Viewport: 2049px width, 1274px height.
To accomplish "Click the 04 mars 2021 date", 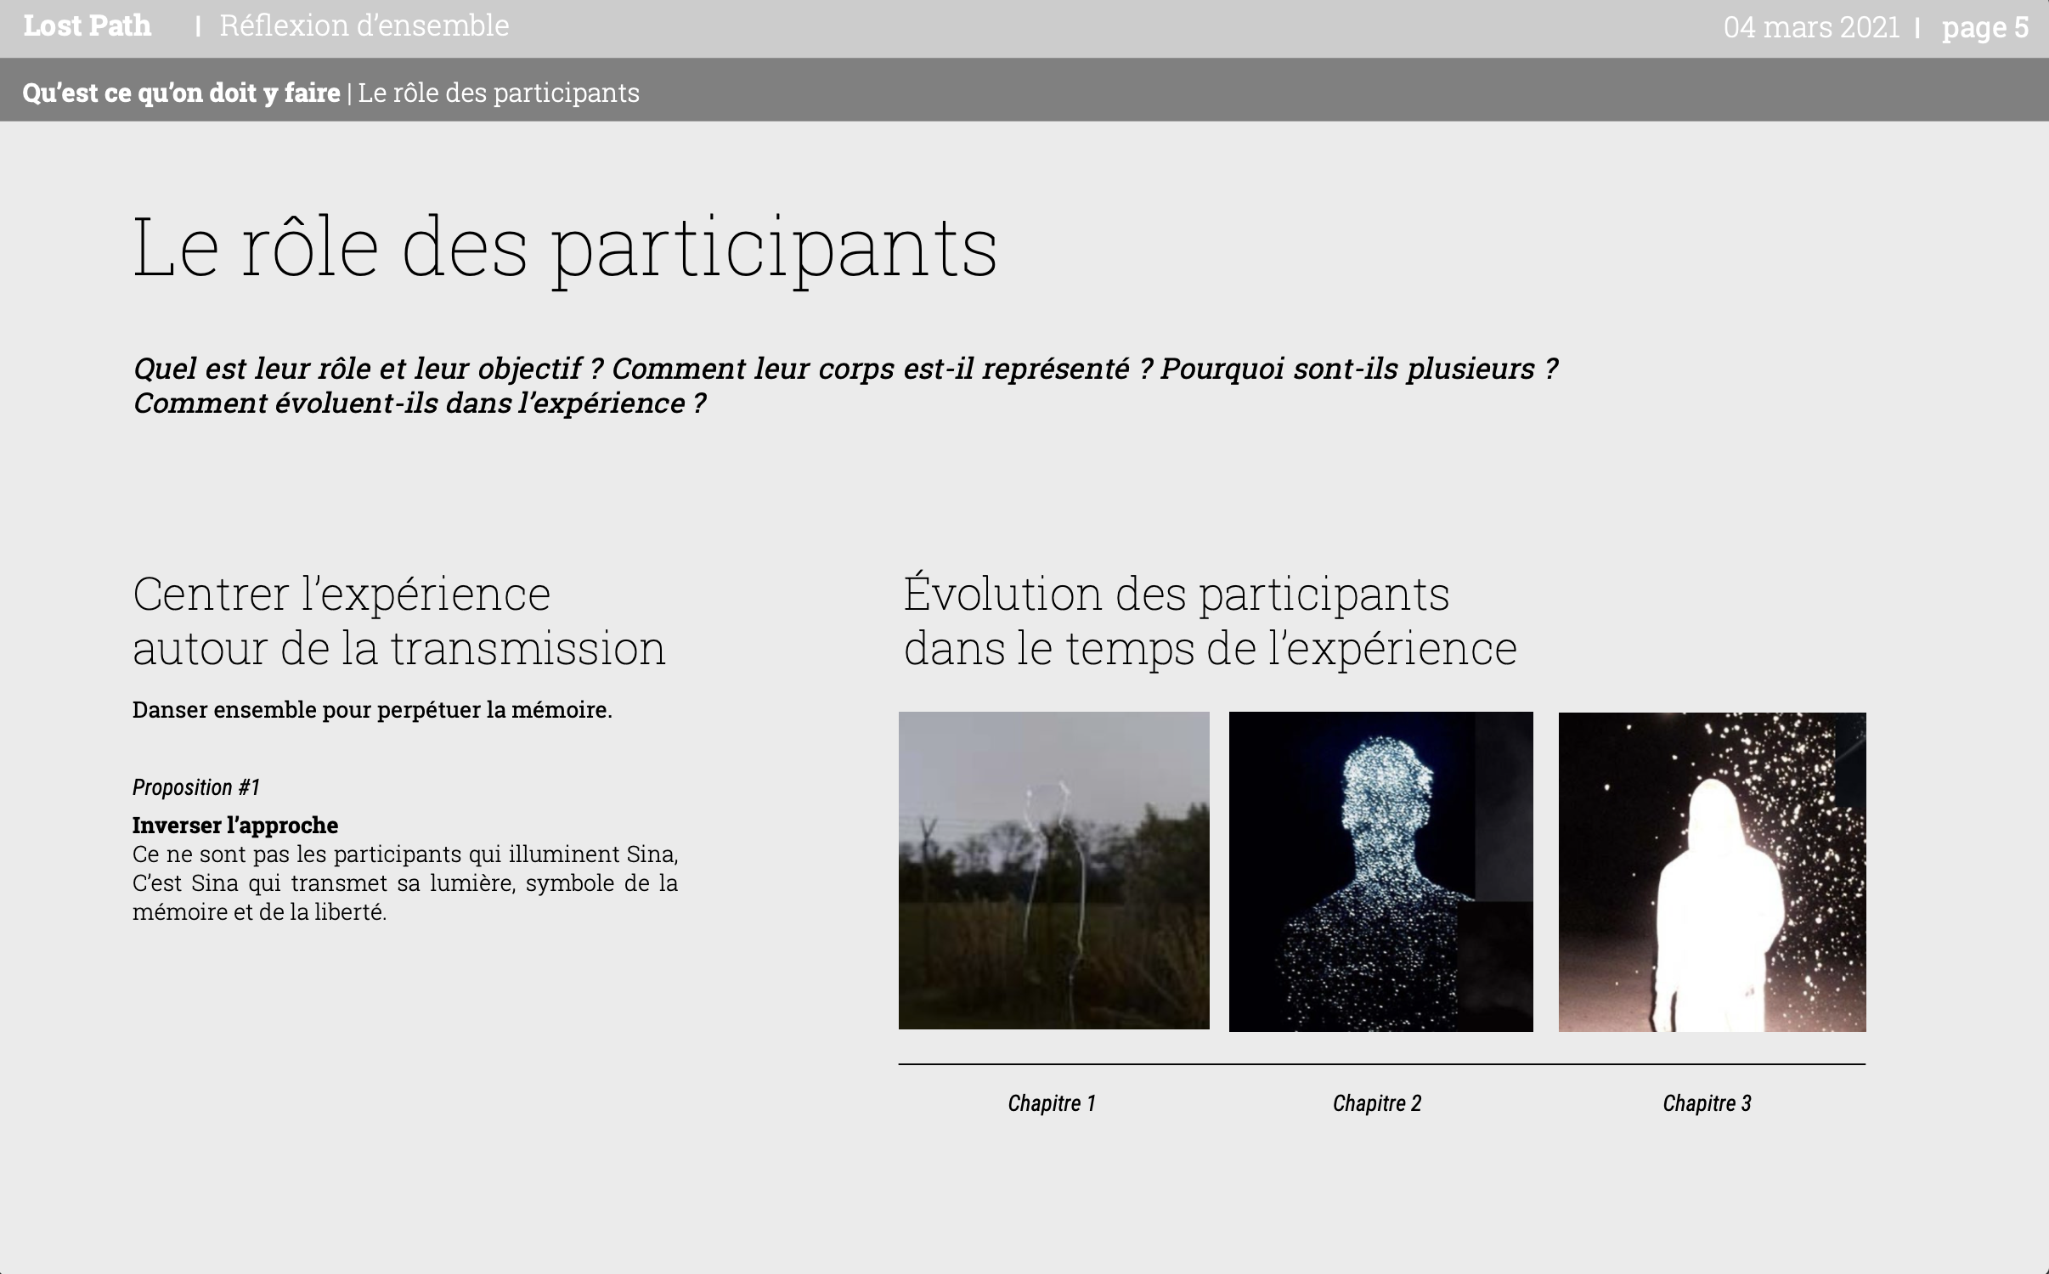I will [1811, 28].
